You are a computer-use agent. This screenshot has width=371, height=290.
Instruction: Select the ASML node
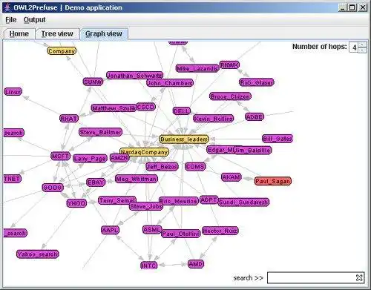pos(152,230)
